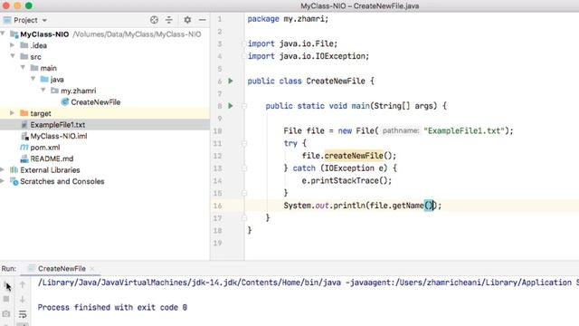579x326 pixels.
Task: Expand the target folder
Action: [12, 113]
